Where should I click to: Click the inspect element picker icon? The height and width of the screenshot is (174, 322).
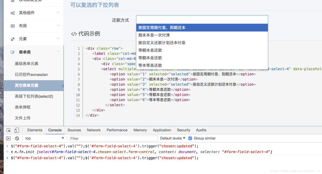click(8, 130)
